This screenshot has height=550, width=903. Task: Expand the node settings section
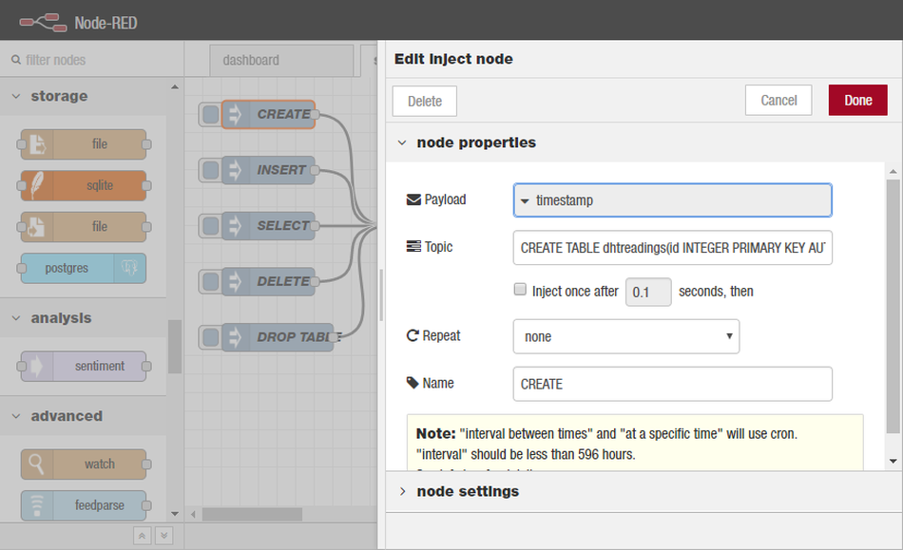point(468,491)
